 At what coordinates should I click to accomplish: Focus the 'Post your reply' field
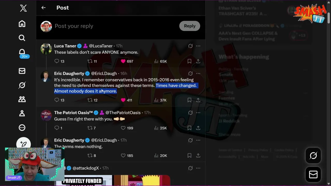pyautogui.click(x=114, y=26)
